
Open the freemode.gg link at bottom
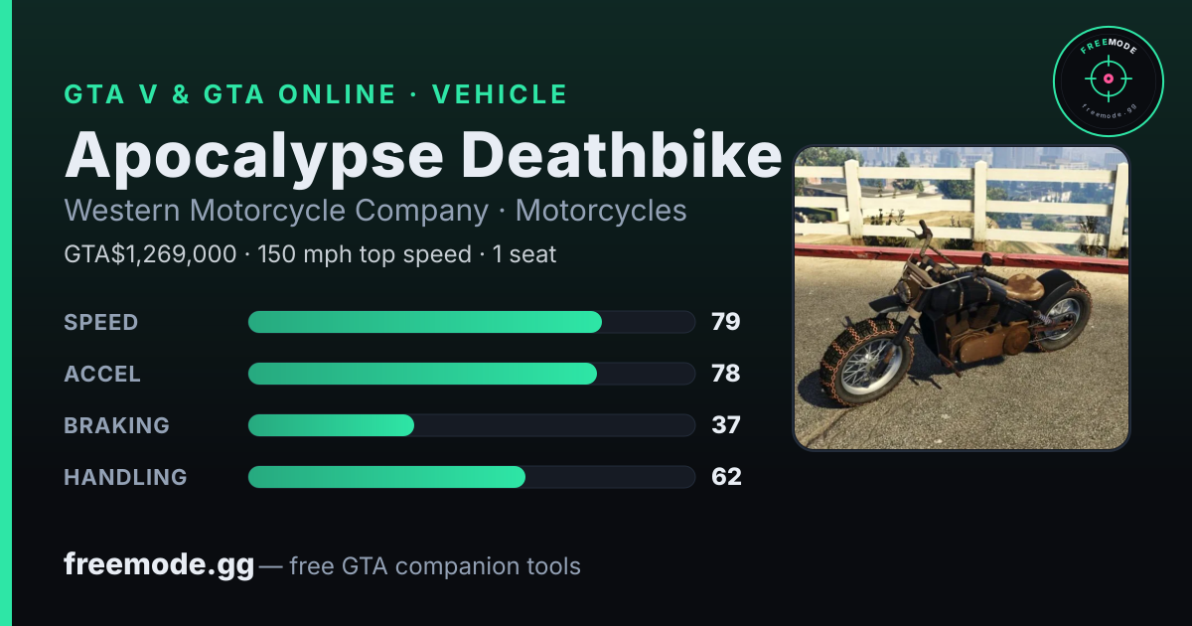tap(159, 565)
